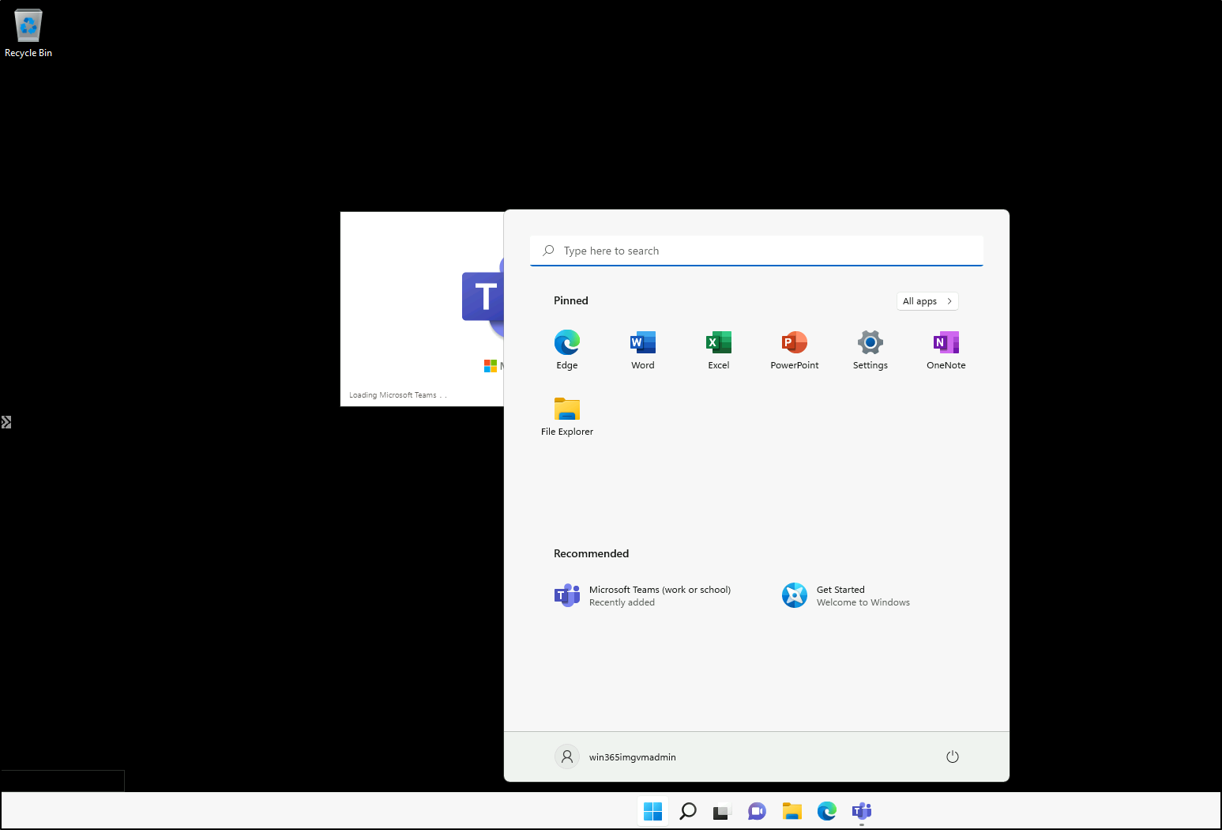Open File Explorer pinned app
Image resolution: width=1222 pixels, height=830 pixels.
point(567,417)
